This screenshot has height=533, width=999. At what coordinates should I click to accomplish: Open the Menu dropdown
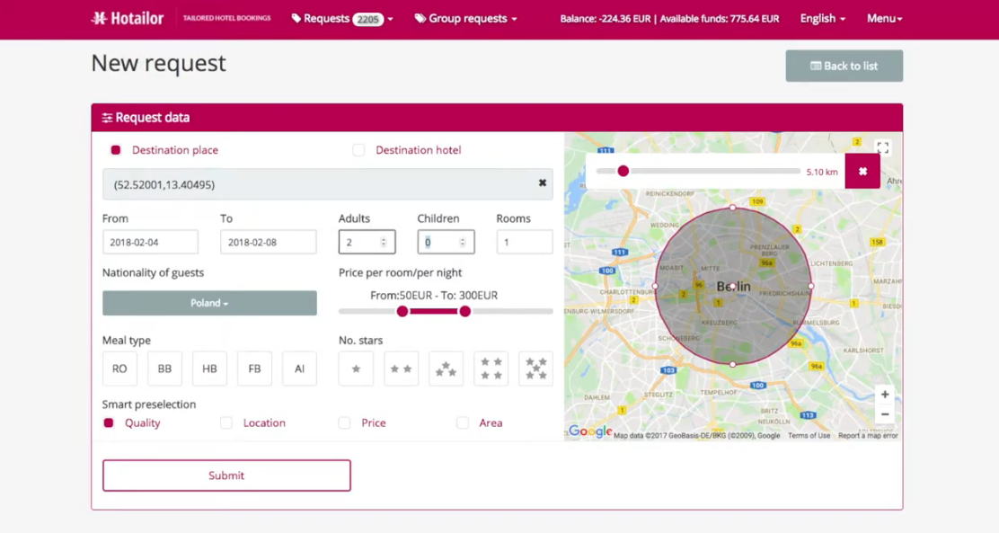pyautogui.click(x=884, y=18)
